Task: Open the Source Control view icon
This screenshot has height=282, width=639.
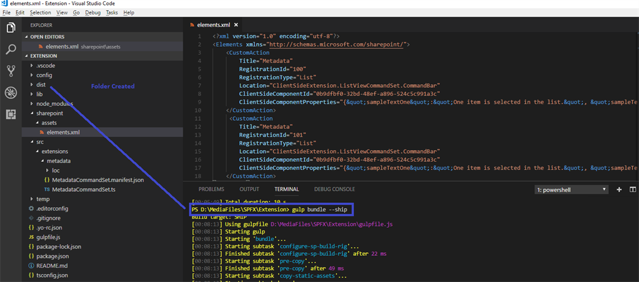Action: tap(11, 71)
